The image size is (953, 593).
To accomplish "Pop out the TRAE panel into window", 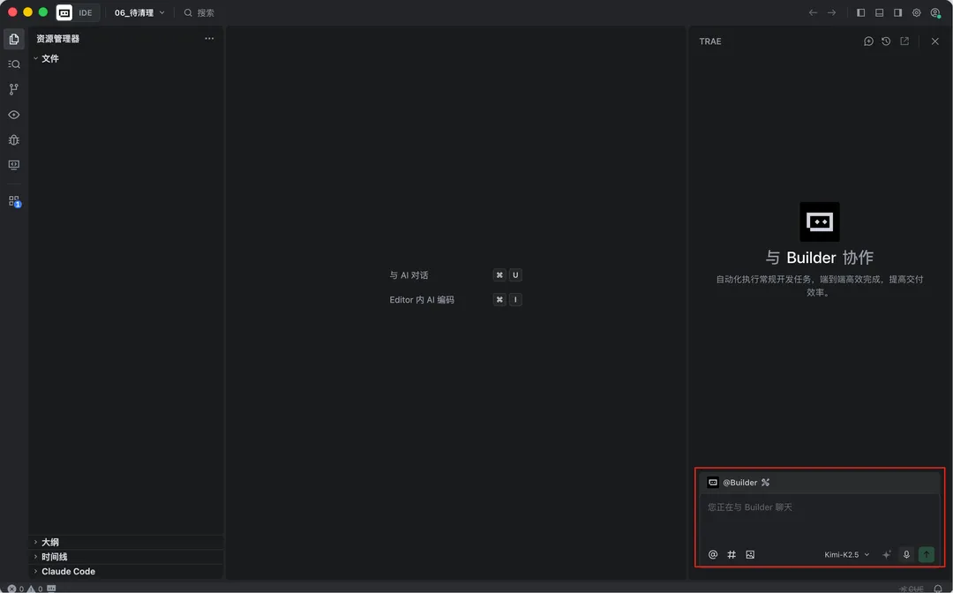I will click(904, 41).
